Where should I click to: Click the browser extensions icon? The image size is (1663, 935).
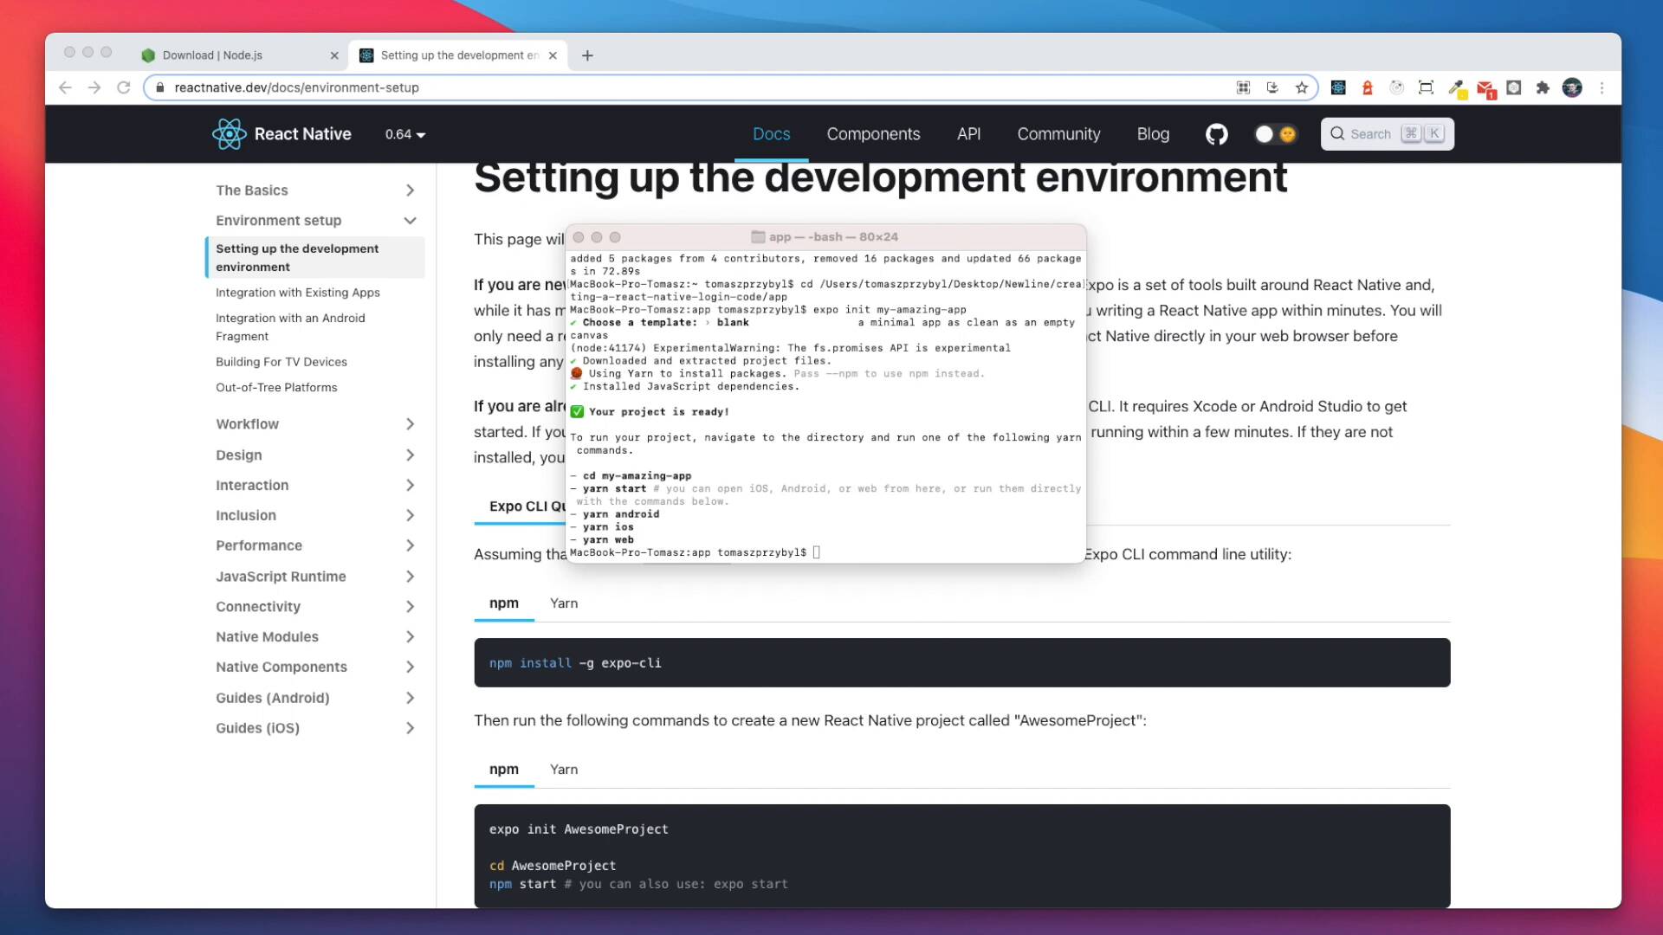click(1543, 87)
